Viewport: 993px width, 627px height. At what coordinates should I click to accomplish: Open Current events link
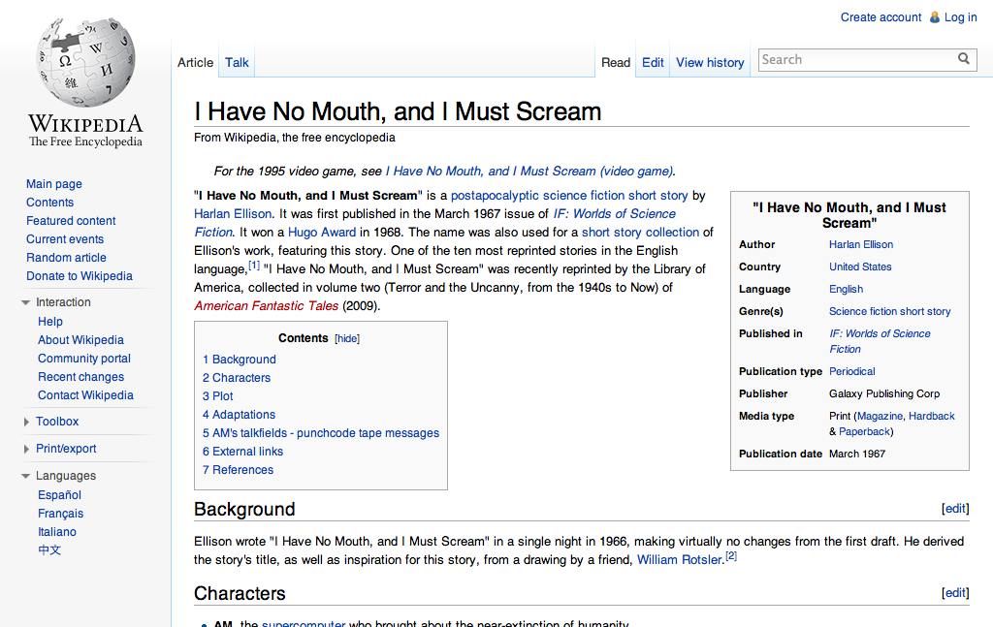65,239
